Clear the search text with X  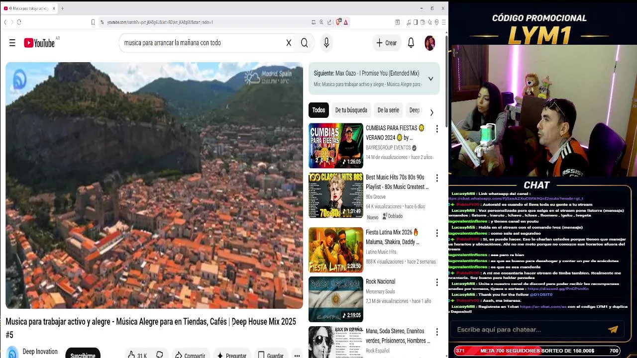tap(289, 43)
